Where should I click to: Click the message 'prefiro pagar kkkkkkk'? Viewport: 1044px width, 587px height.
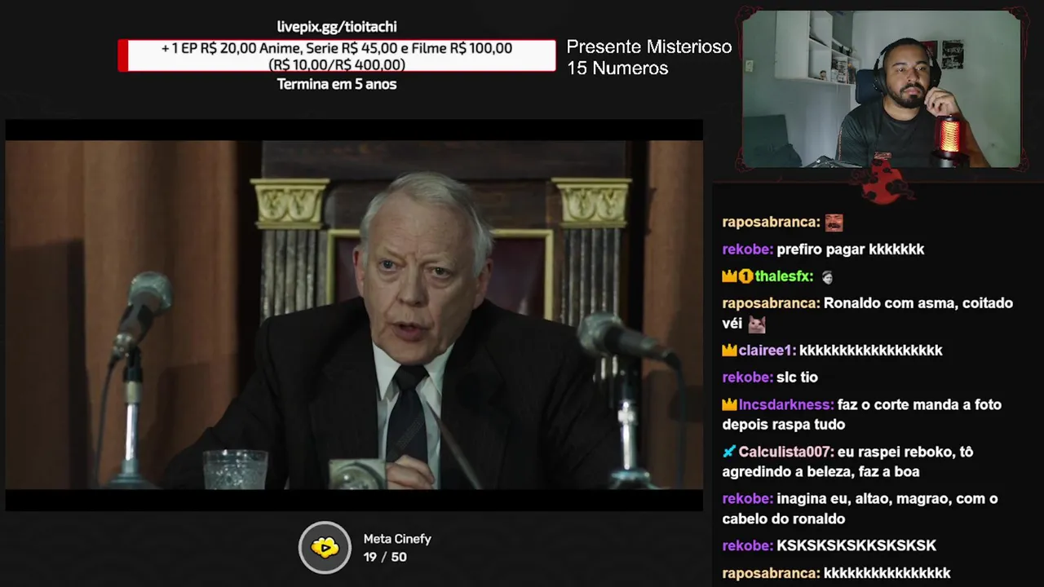pyautogui.click(x=851, y=249)
